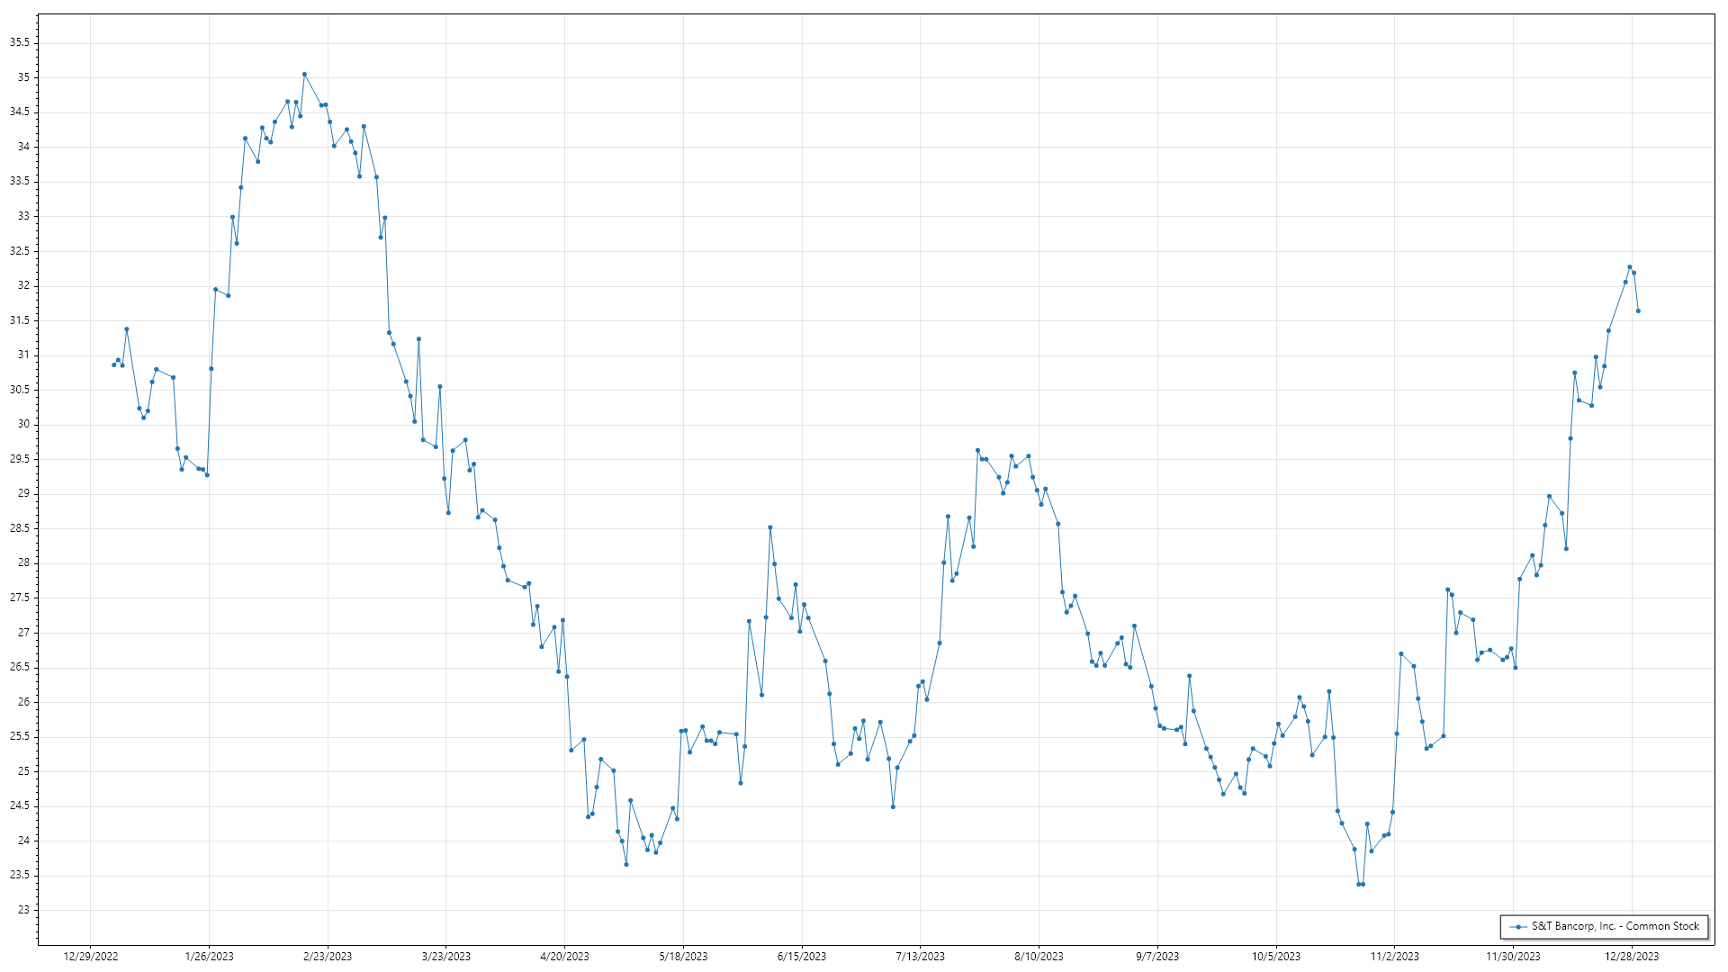
Task: Click the 7/13/2023 x-axis label
Action: click(x=920, y=957)
